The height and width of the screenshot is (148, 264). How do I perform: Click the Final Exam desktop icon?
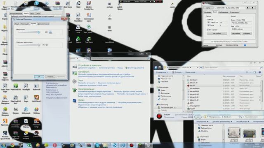[89, 40]
